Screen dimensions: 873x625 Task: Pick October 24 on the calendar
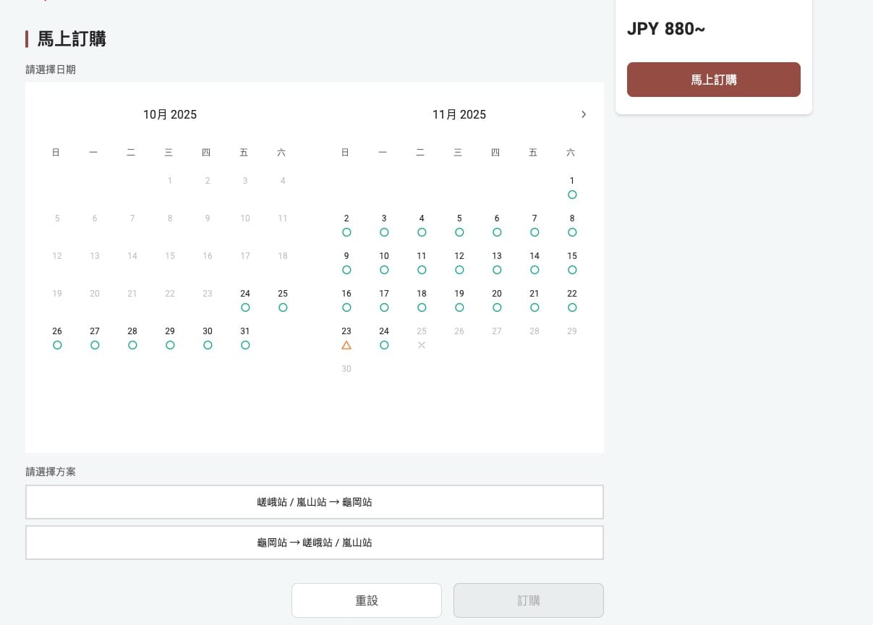coord(245,300)
